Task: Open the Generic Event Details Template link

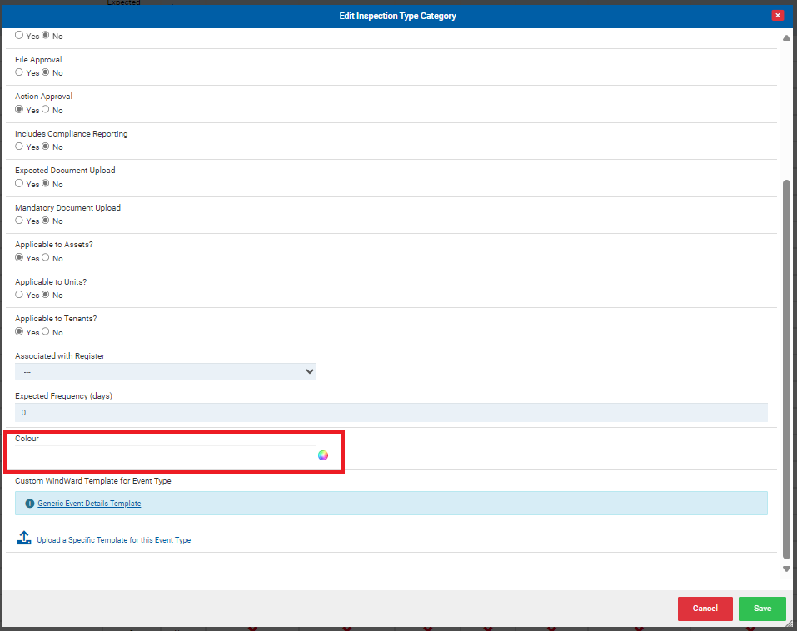Action: coord(89,504)
